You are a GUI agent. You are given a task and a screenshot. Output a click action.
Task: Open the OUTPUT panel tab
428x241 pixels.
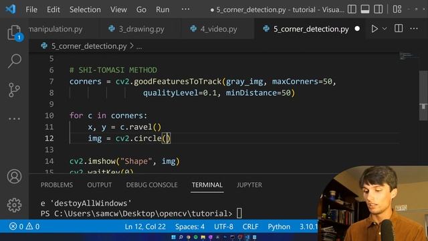[x=100, y=185]
